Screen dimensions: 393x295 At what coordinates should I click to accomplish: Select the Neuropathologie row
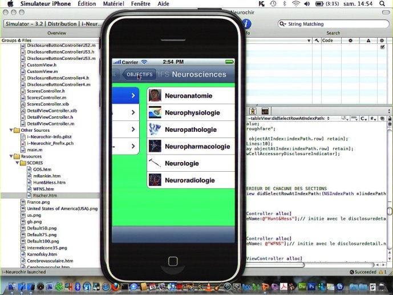click(x=191, y=130)
